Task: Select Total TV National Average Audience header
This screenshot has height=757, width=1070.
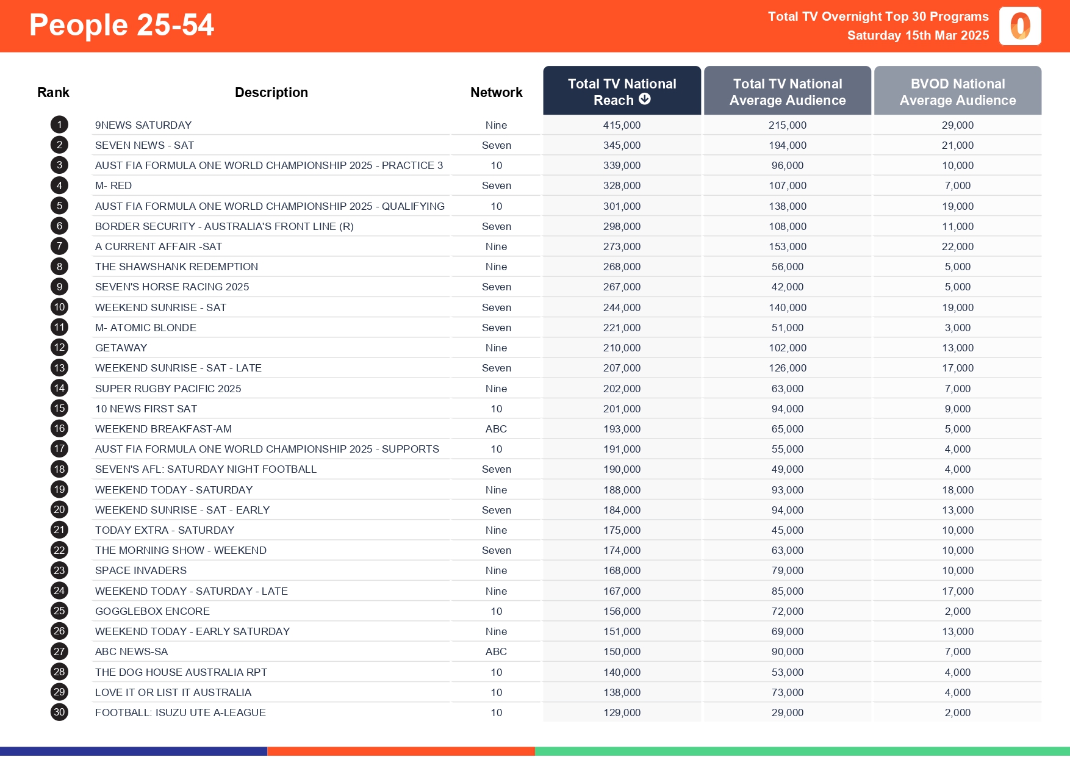Action: click(x=787, y=91)
